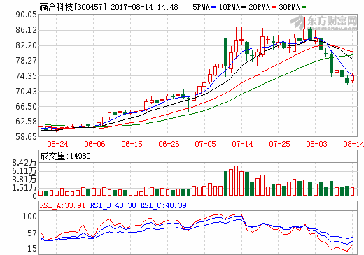
Task: Click the 74.35 price axis label
Action: tap(26, 76)
